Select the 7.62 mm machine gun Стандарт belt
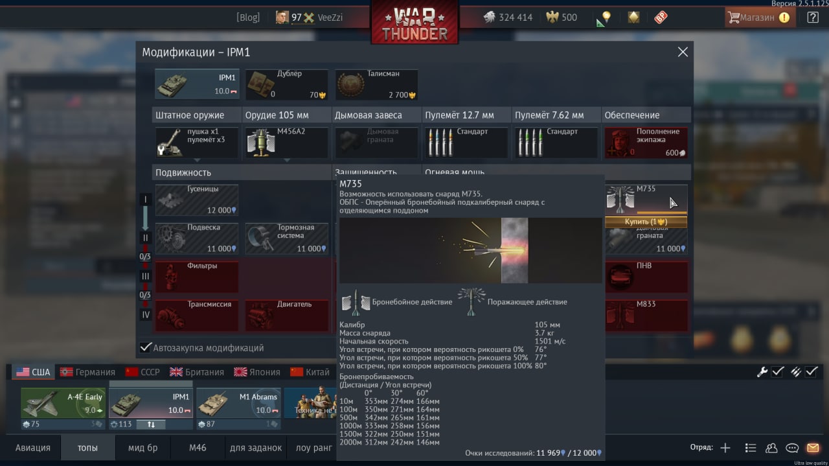This screenshot has height=466, width=829. click(x=556, y=143)
